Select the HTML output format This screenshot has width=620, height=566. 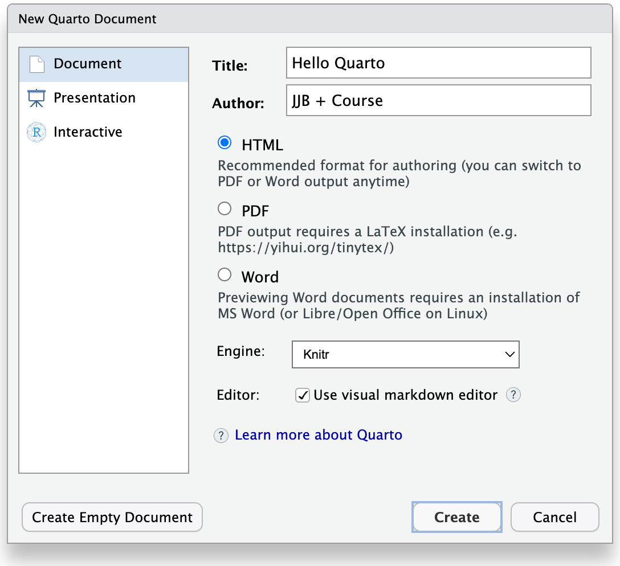click(225, 143)
